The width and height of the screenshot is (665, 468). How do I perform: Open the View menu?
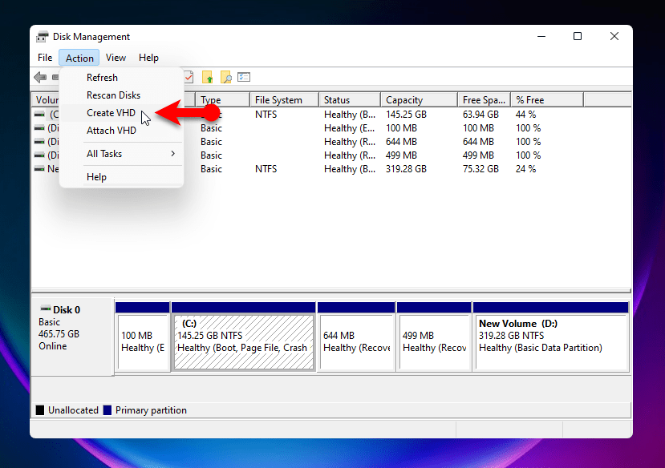(116, 57)
